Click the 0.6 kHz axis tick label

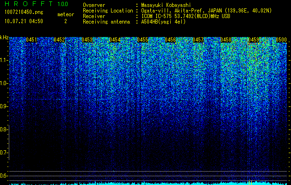[4, 176]
